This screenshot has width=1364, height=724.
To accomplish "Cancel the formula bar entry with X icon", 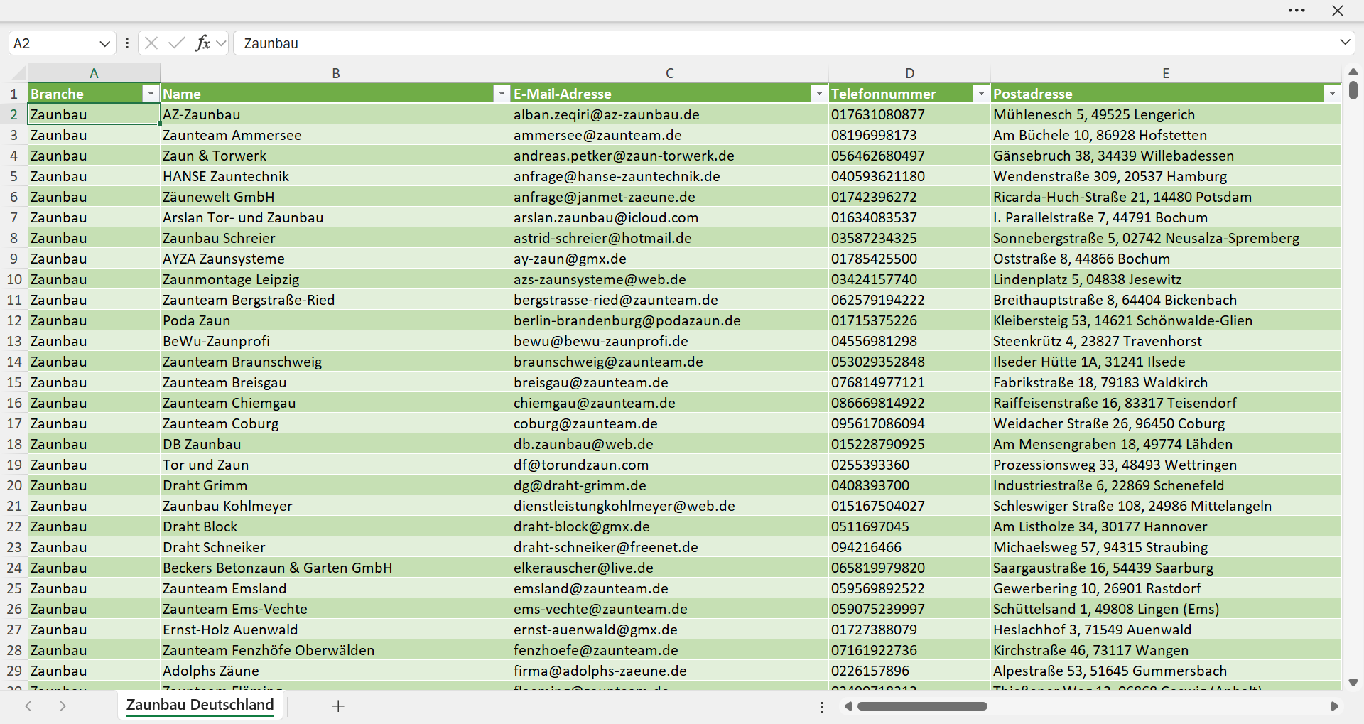I will pos(151,43).
